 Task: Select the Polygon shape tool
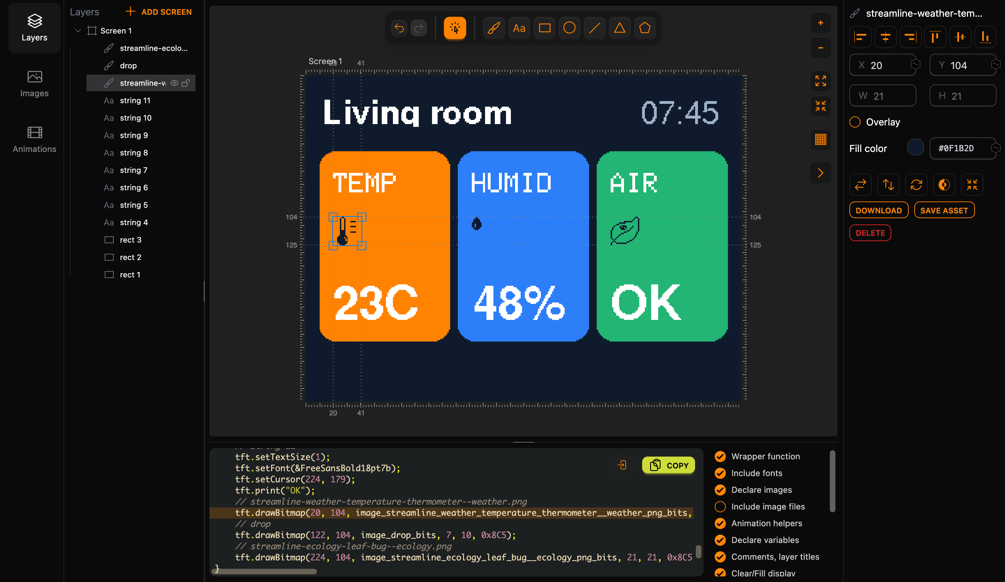point(645,28)
